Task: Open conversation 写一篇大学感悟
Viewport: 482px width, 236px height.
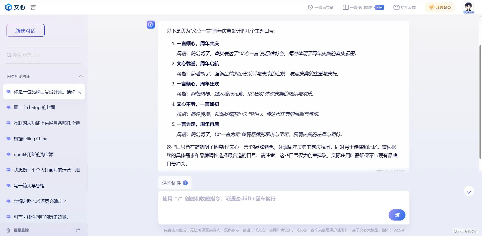Action: click(x=44, y=186)
